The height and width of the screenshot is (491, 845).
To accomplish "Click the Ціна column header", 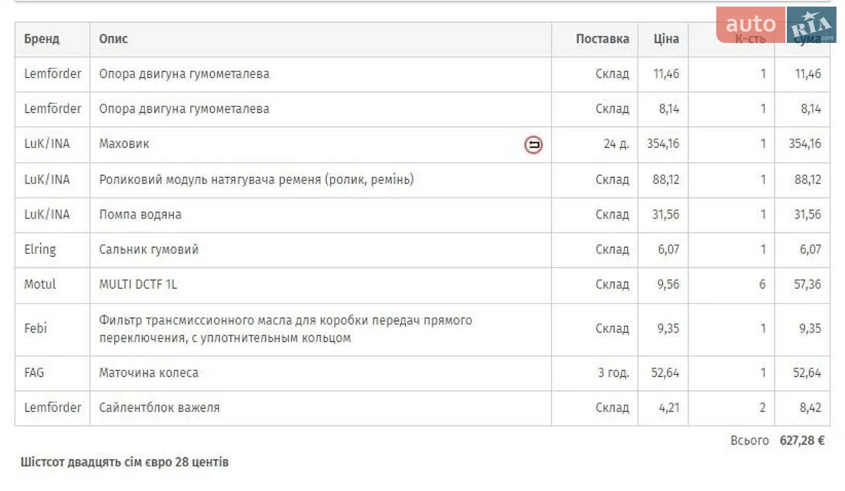I will tap(666, 39).
